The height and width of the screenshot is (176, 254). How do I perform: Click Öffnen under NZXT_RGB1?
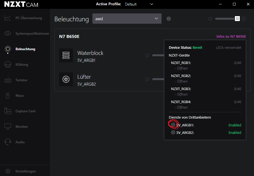182,68
